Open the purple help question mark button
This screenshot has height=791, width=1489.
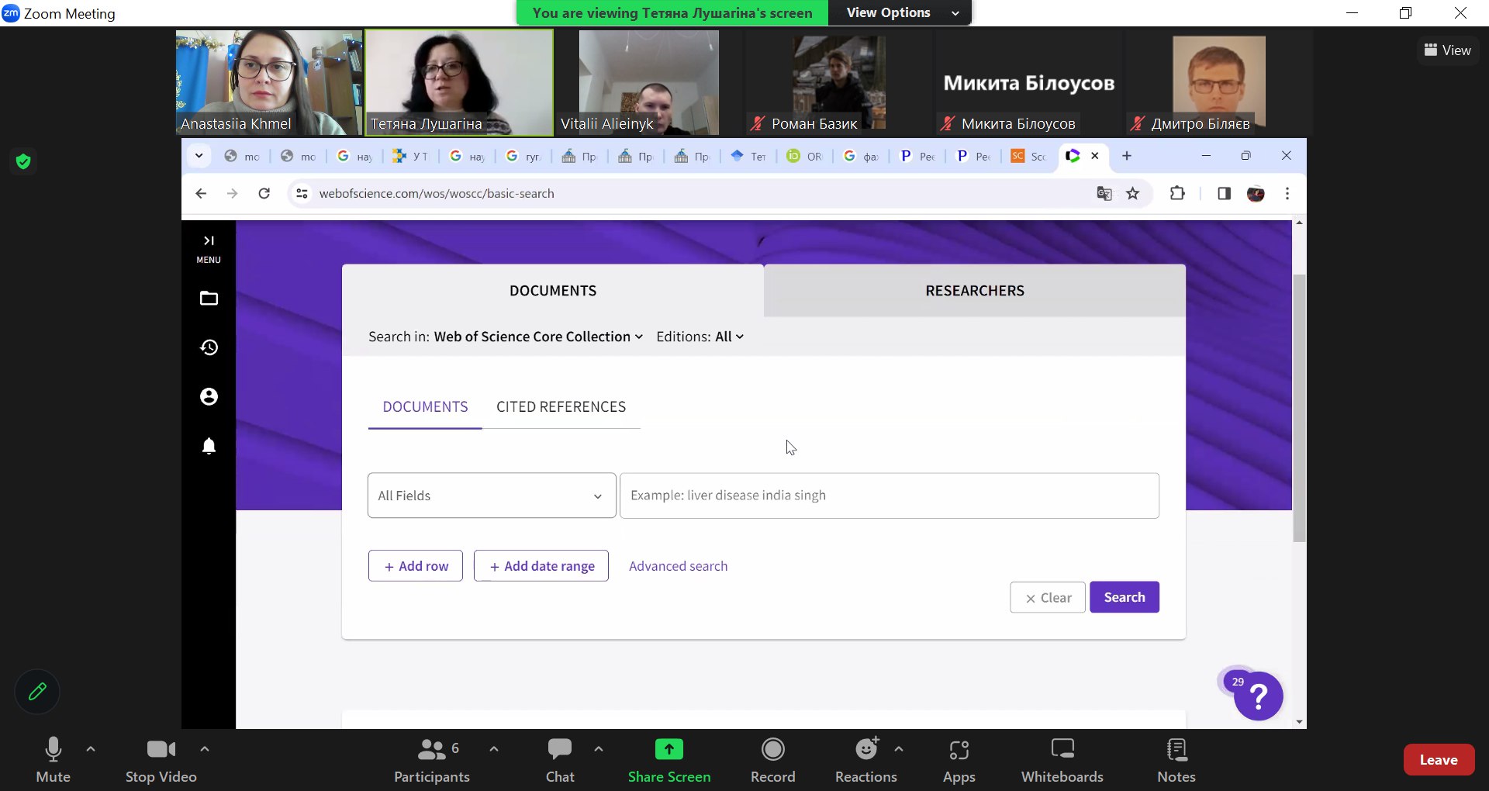(1258, 696)
